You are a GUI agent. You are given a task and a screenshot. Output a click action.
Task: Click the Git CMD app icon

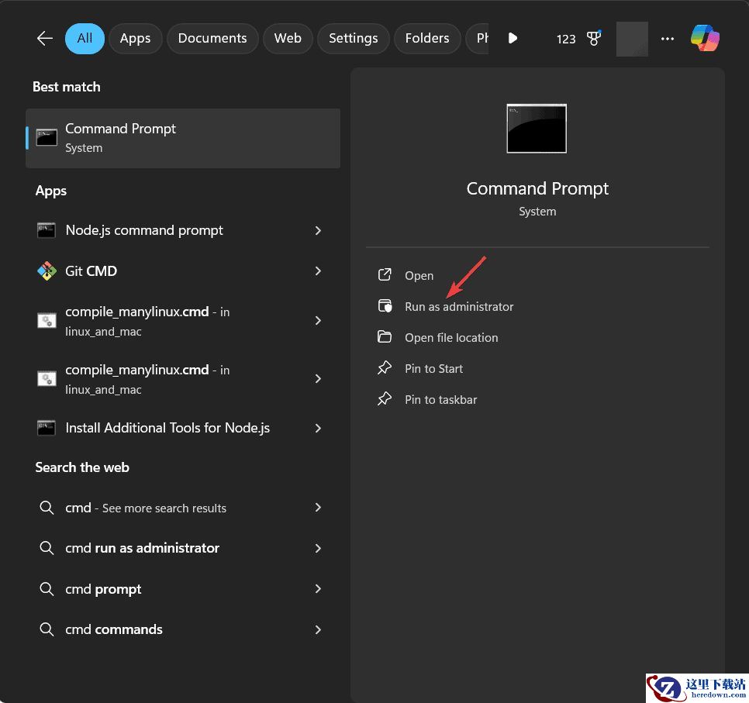[47, 271]
